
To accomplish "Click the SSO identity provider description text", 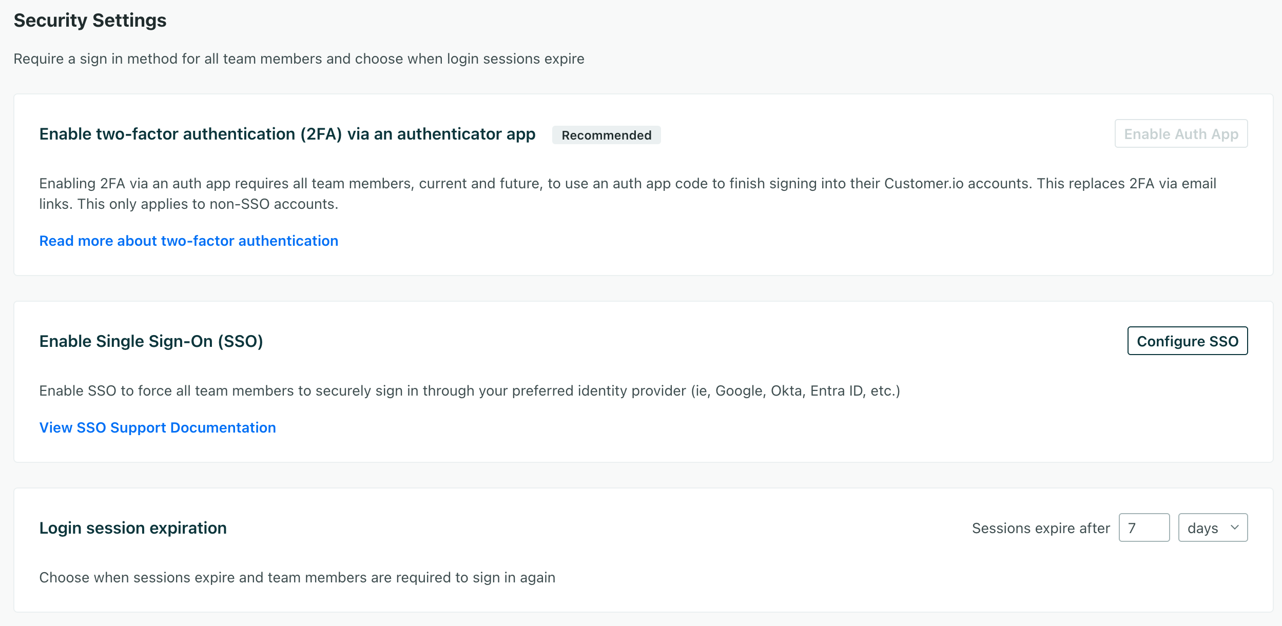I will [x=469, y=391].
